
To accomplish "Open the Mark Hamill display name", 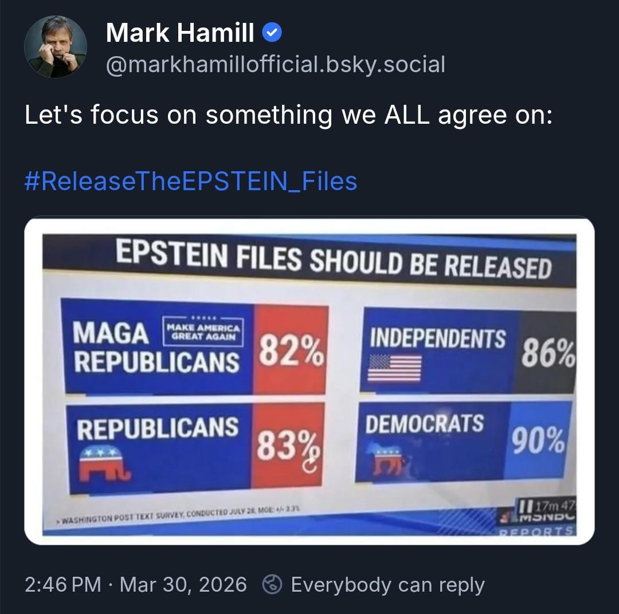I will 180,34.
